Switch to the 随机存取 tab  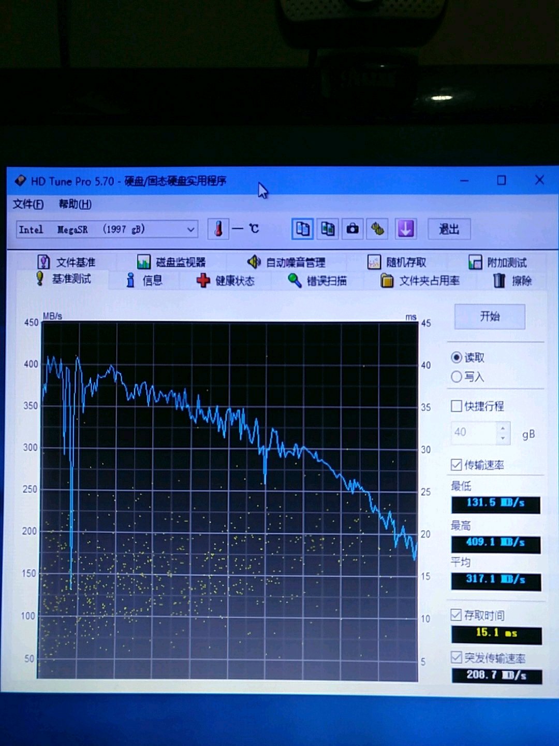(396, 262)
